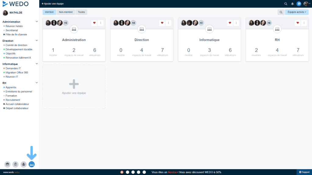Click the search icon next to Équipes actives
This screenshot has width=312, height=175.
pos(281,12)
